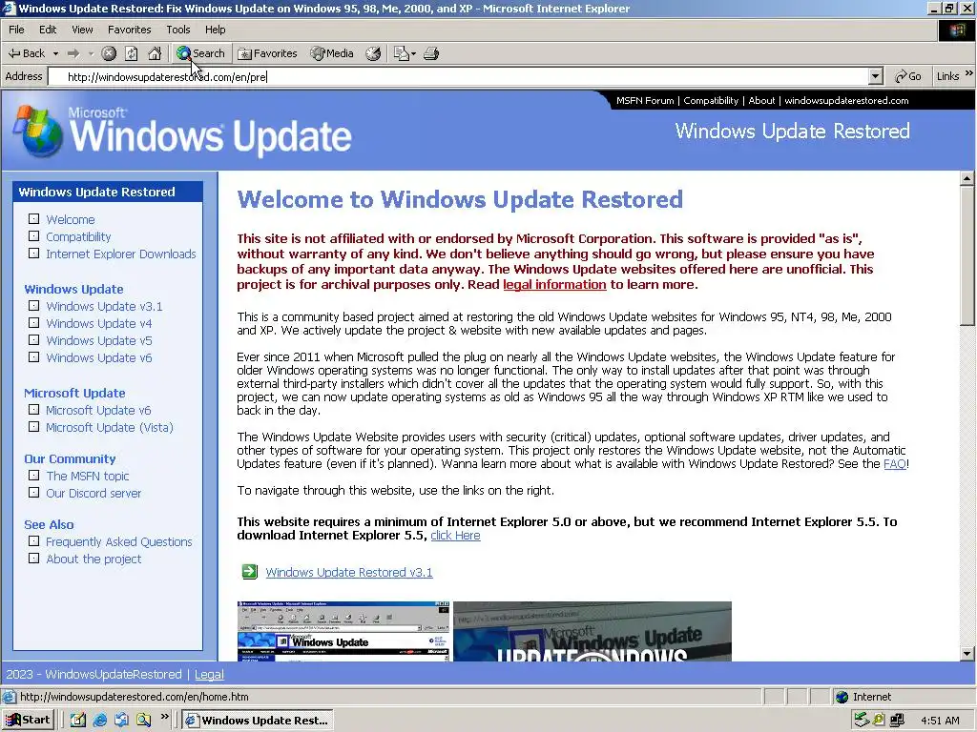This screenshot has width=977, height=732.
Task: Select Compatibility in the sidebar
Action: click(78, 237)
